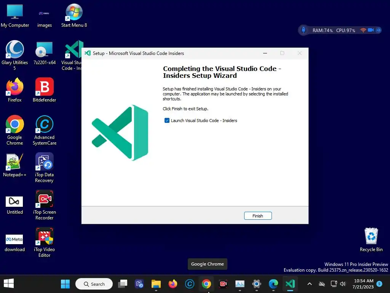Select Visual Studio Code Insiders desktop shortcut

[x=72, y=56]
